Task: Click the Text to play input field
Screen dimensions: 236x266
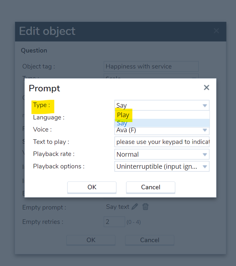Action: tap(162, 142)
